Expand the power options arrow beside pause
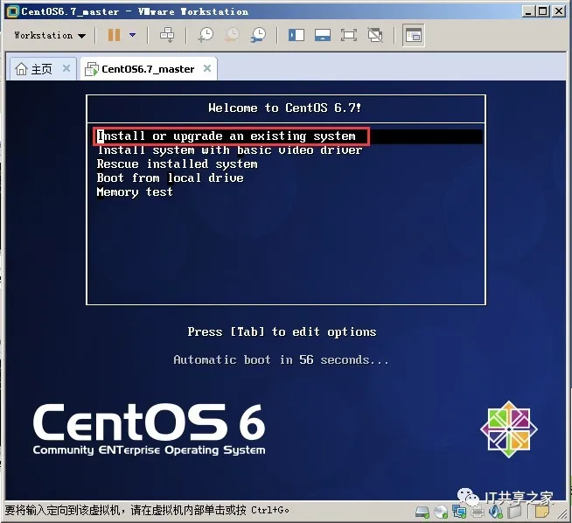The width and height of the screenshot is (572, 523). pyautogui.click(x=132, y=35)
